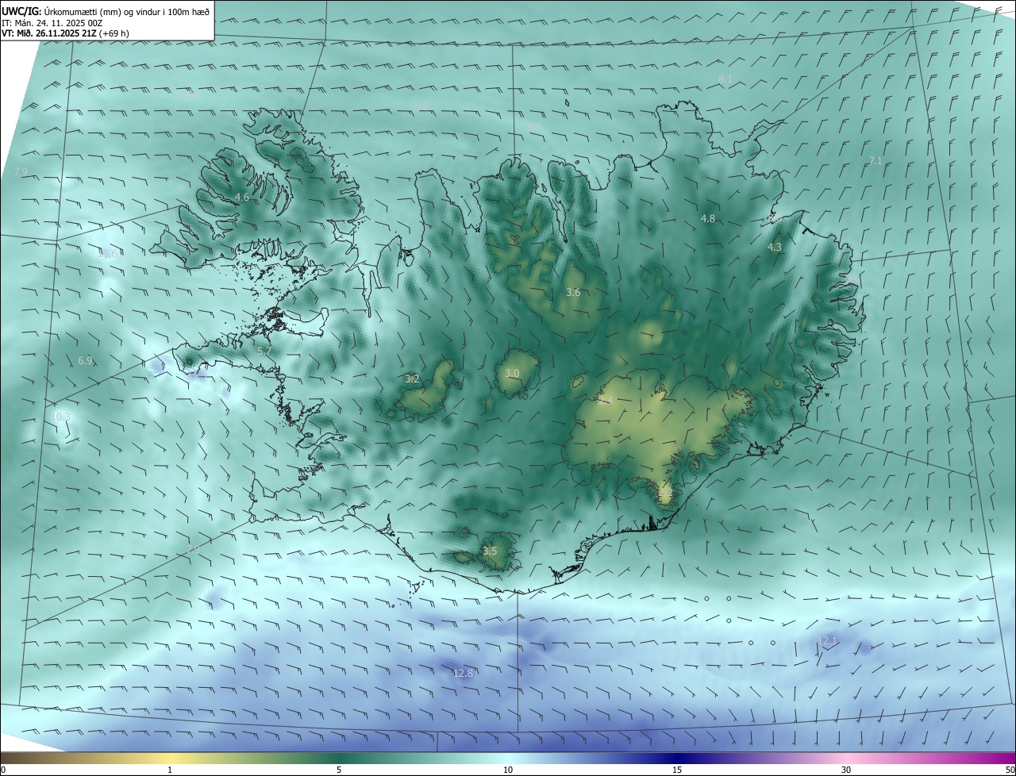This screenshot has height=776, width=1016.
Task: Click the 7.1 precipitation value
Action: (x=876, y=160)
